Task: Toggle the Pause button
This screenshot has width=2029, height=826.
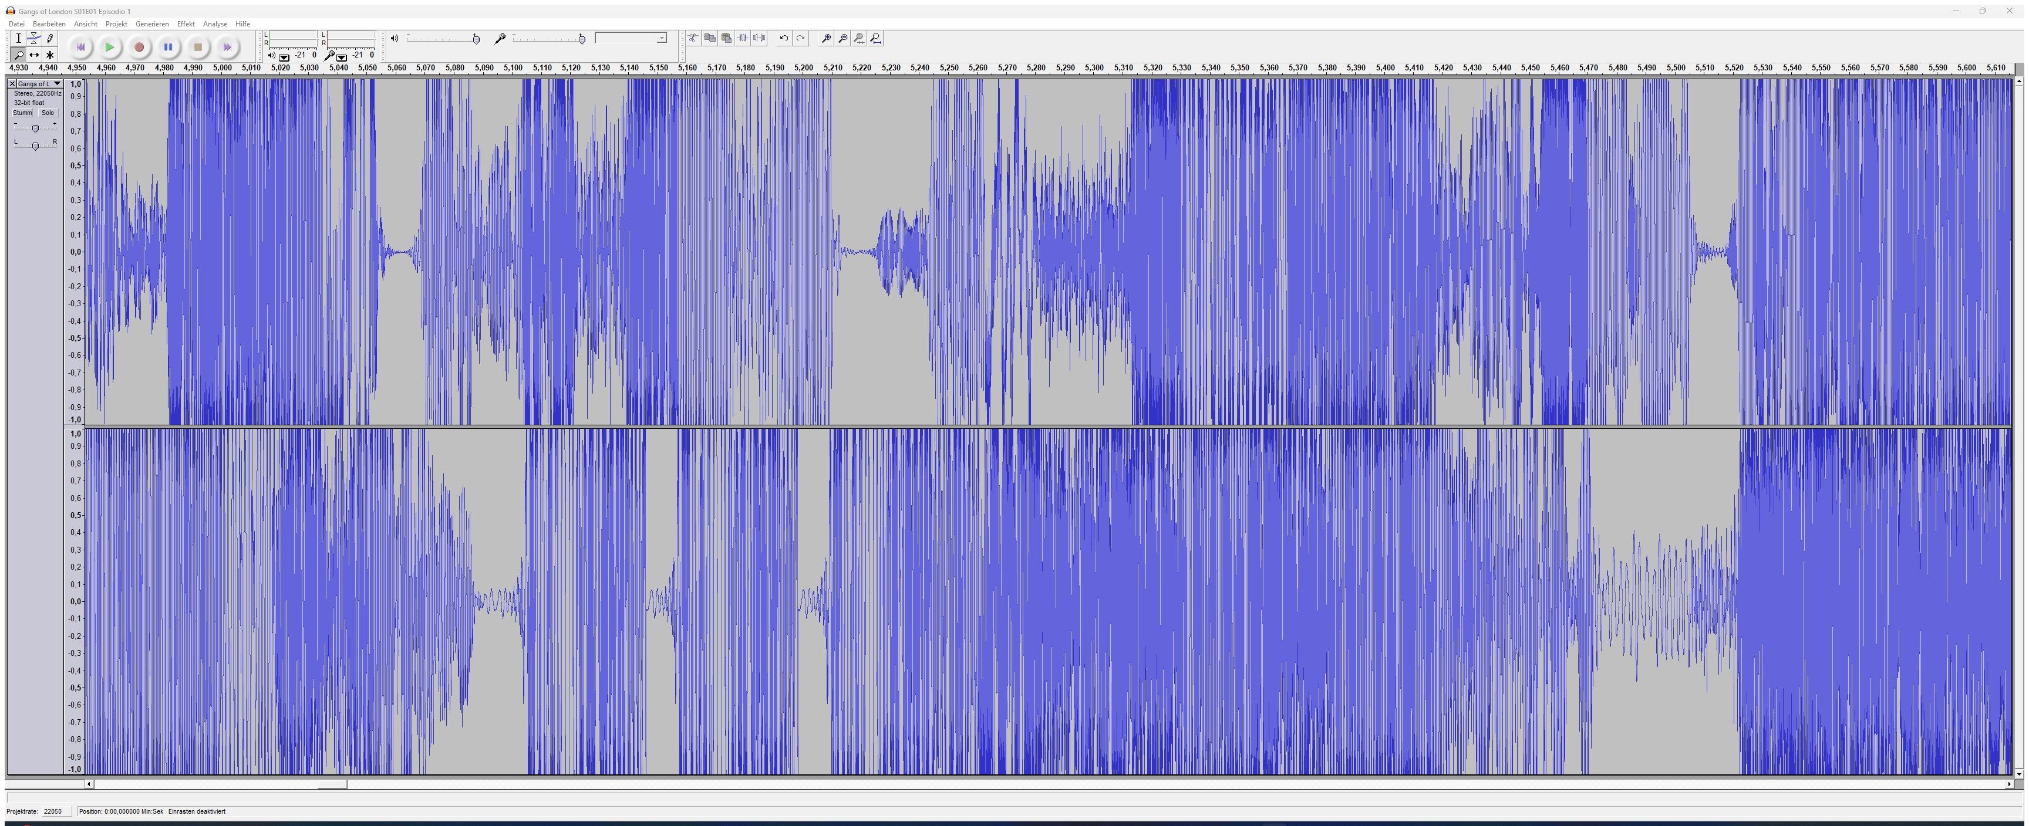Action: coord(168,48)
